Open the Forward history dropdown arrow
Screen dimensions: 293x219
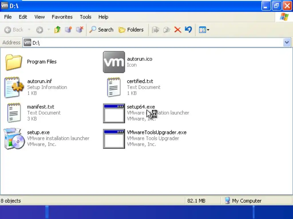pyautogui.click(x=49, y=30)
